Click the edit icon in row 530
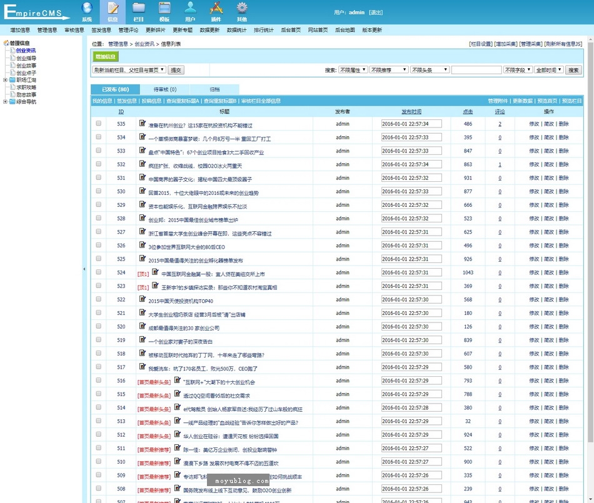594x503 pixels. (143, 191)
